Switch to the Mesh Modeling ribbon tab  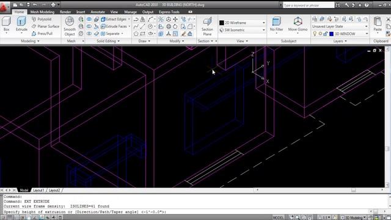coord(42,12)
